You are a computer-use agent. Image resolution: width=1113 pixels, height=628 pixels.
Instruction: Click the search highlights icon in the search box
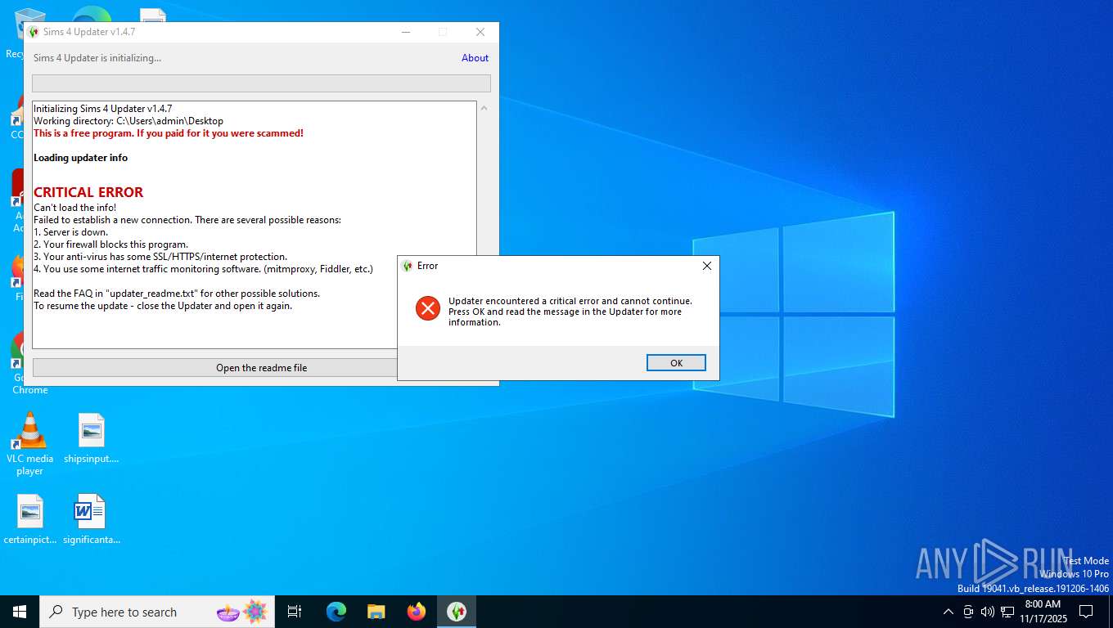[x=242, y=612]
